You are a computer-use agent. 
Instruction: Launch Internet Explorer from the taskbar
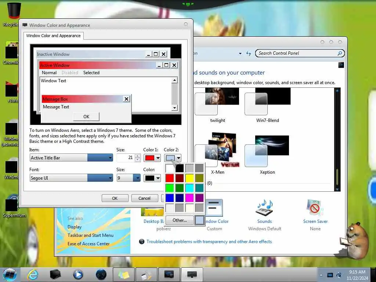coord(33,275)
